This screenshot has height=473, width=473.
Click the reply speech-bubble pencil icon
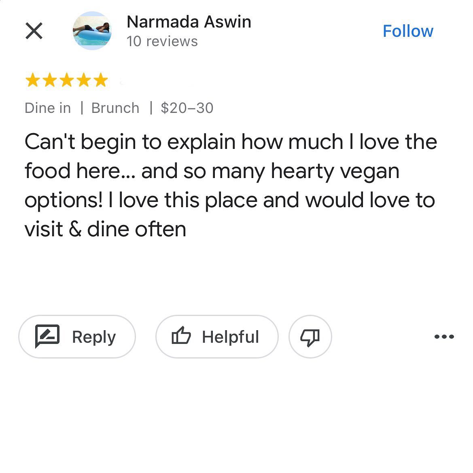(x=48, y=336)
